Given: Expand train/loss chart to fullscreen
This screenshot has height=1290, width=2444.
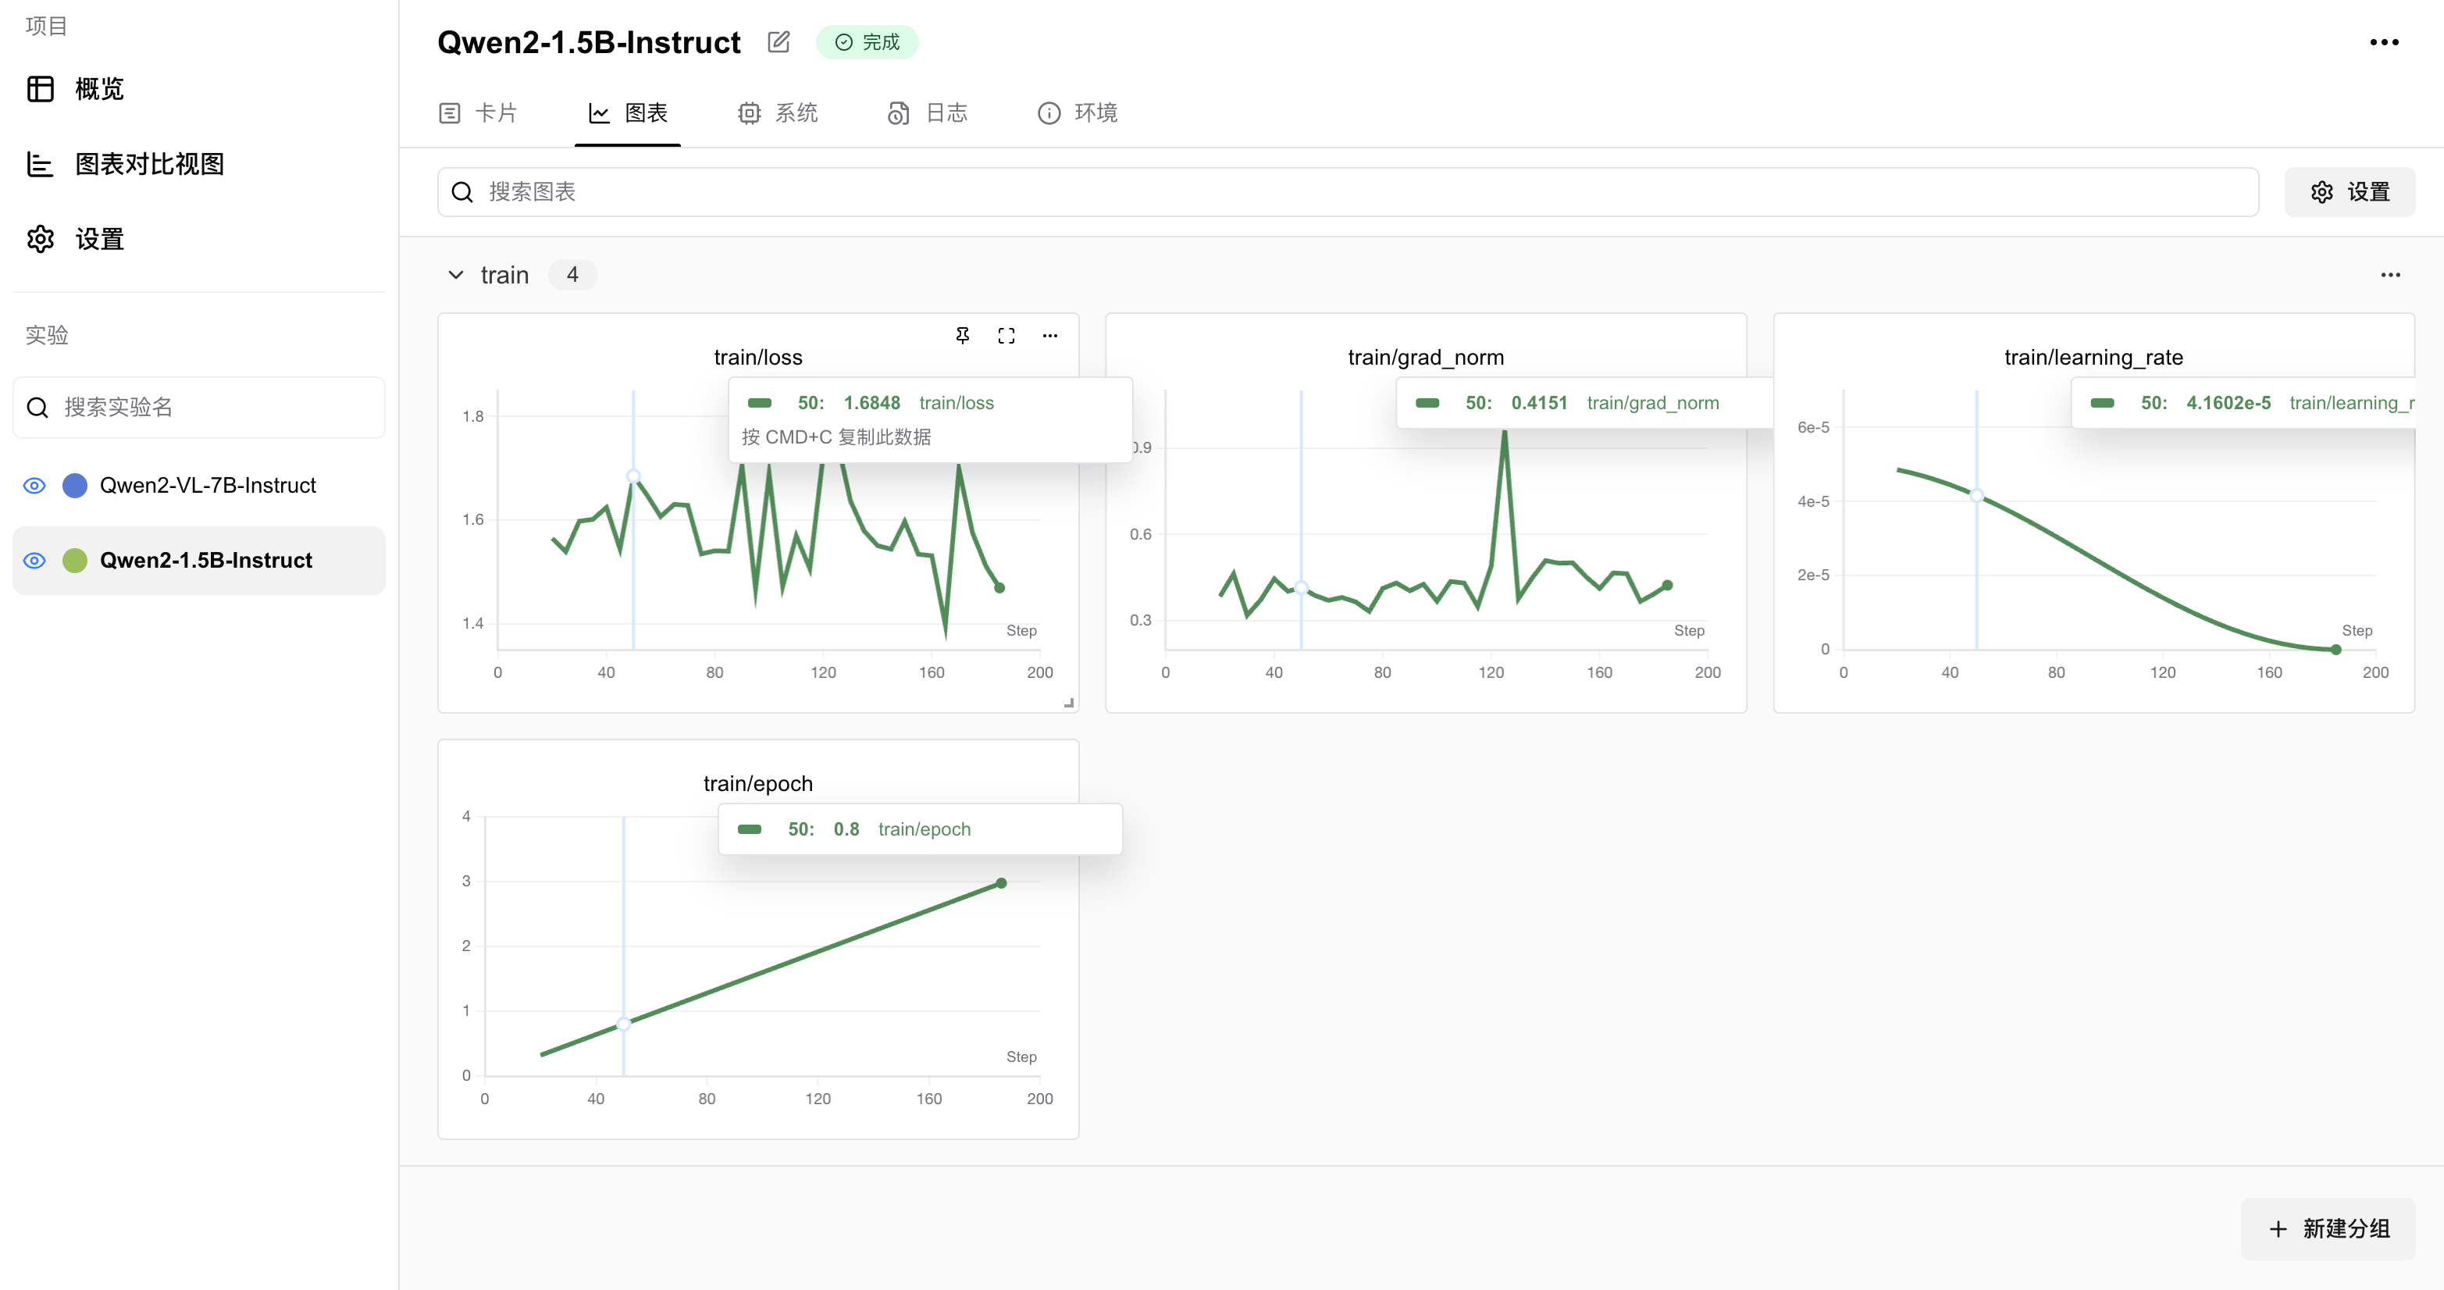Looking at the screenshot, I should pyautogui.click(x=1006, y=336).
